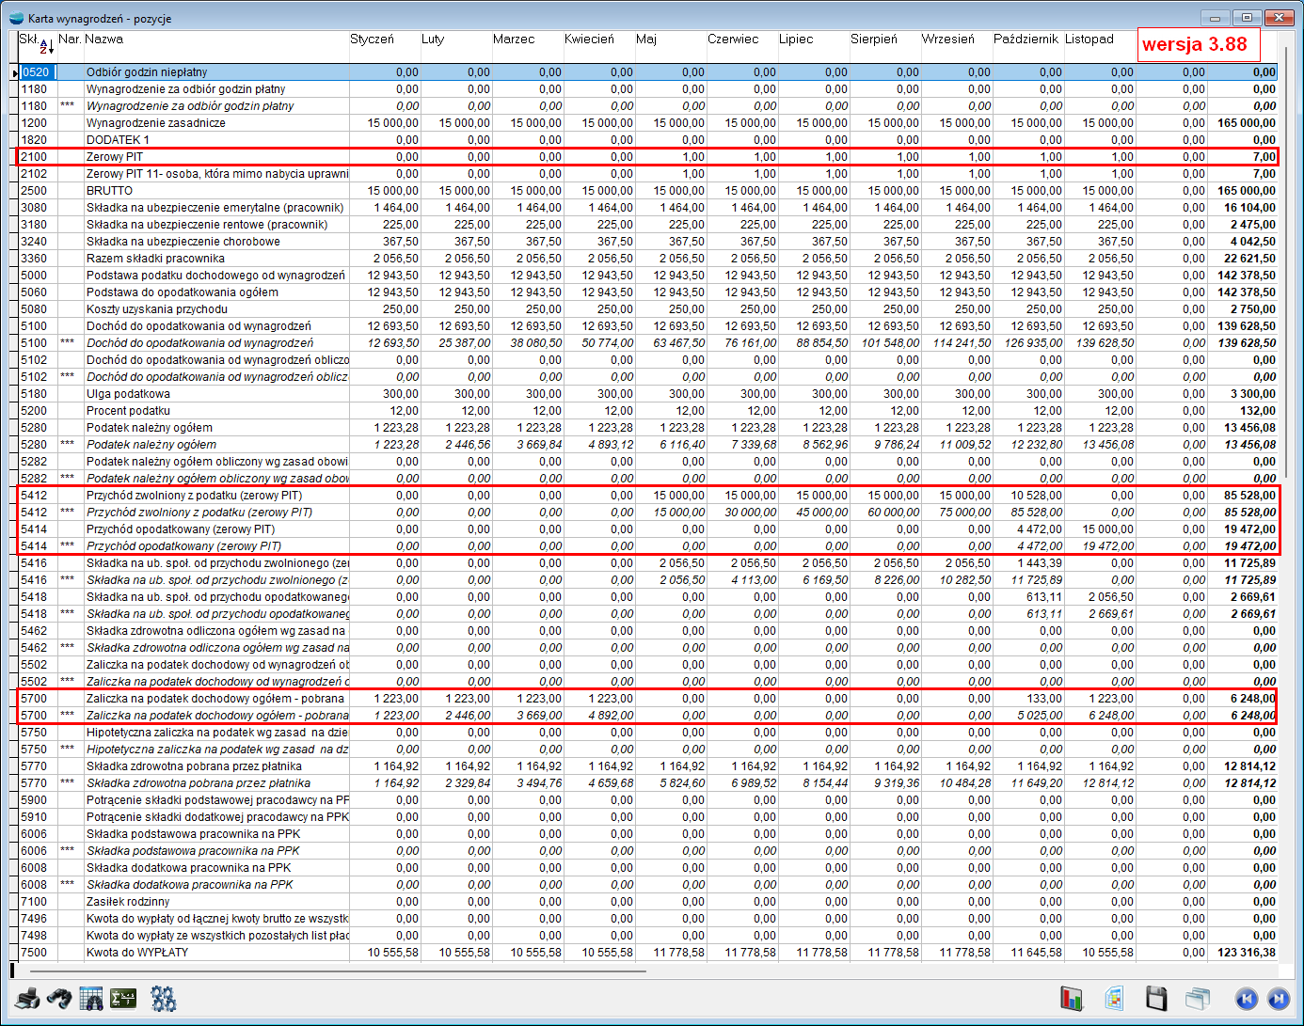Click the Nazwa column header

(x=104, y=39)
